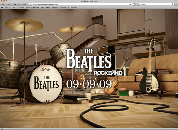Screen dimensions: 178x130
Task: Open the YouTube bookmark
Action: (x=73, y=8)
